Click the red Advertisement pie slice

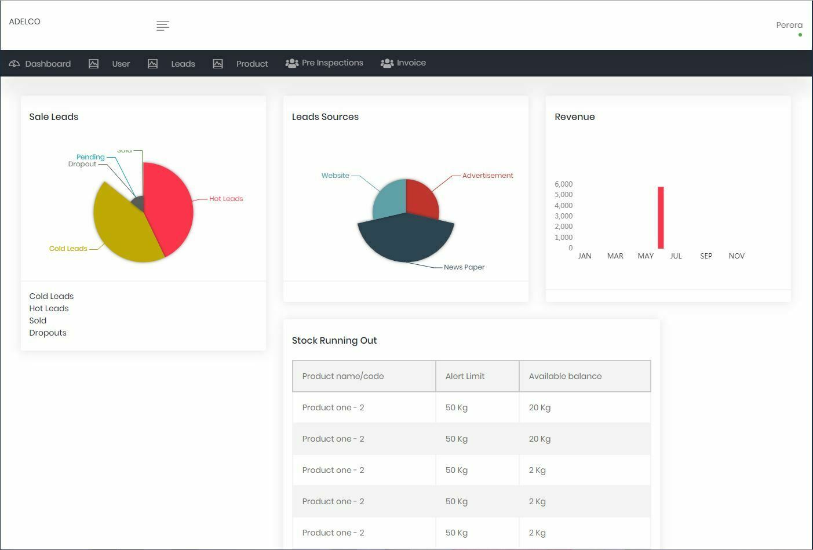point(422,198)
